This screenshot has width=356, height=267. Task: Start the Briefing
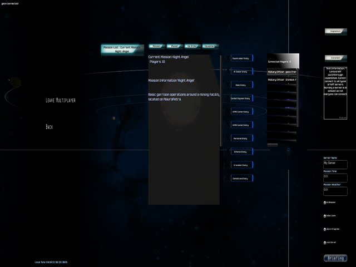point(335,258)
